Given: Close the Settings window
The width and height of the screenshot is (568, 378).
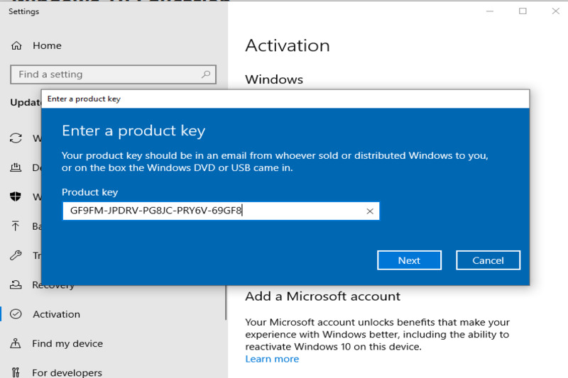Looking at the screenshot, I should click(x=554, y=11).
